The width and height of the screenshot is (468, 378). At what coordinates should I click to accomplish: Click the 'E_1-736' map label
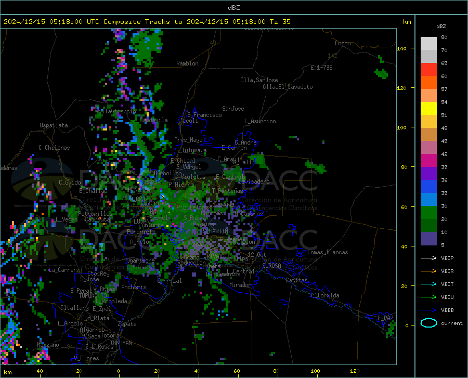tap(321, 68)
